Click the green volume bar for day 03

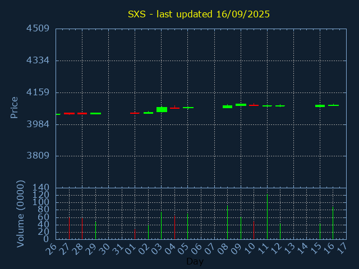[161, 225]
